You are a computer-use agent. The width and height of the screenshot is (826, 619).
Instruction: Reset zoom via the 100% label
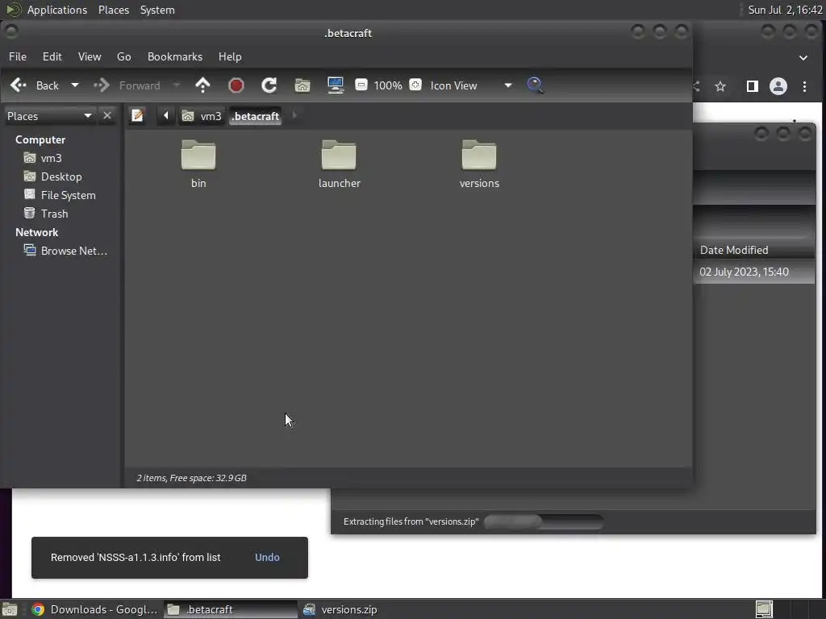(x=388, y=85)
